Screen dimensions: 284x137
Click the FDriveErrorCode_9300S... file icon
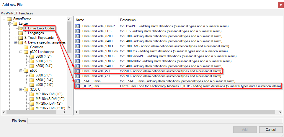point(77,56)
